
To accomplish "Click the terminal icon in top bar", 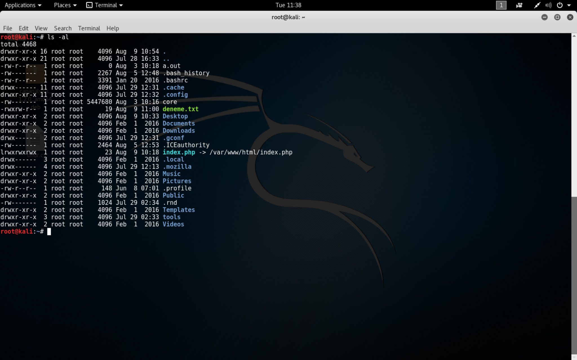I will (89, 5).
